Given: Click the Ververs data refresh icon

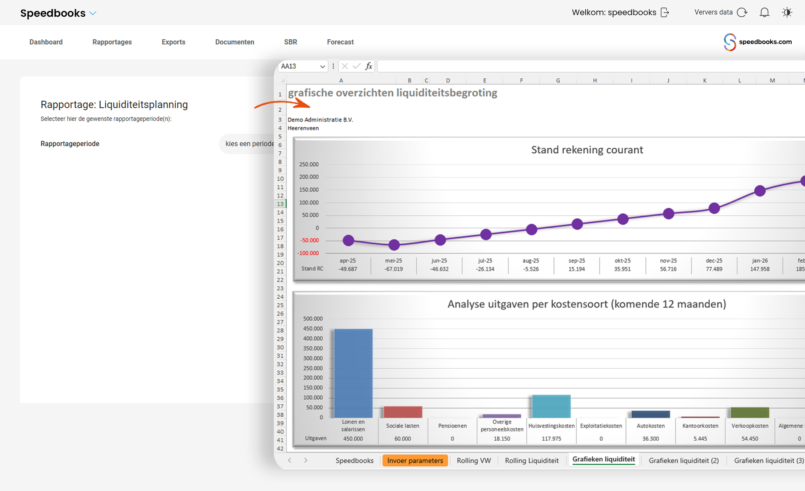Looking at the screenshot, I should coord(742,13).
